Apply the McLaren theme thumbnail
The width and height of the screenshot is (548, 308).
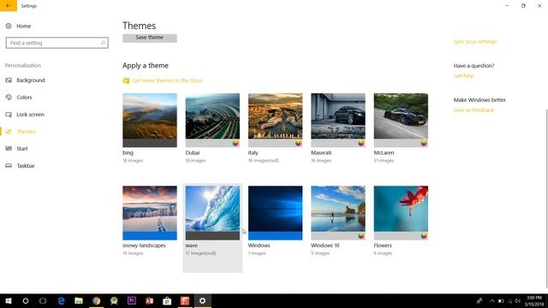(x=401, y=120)
